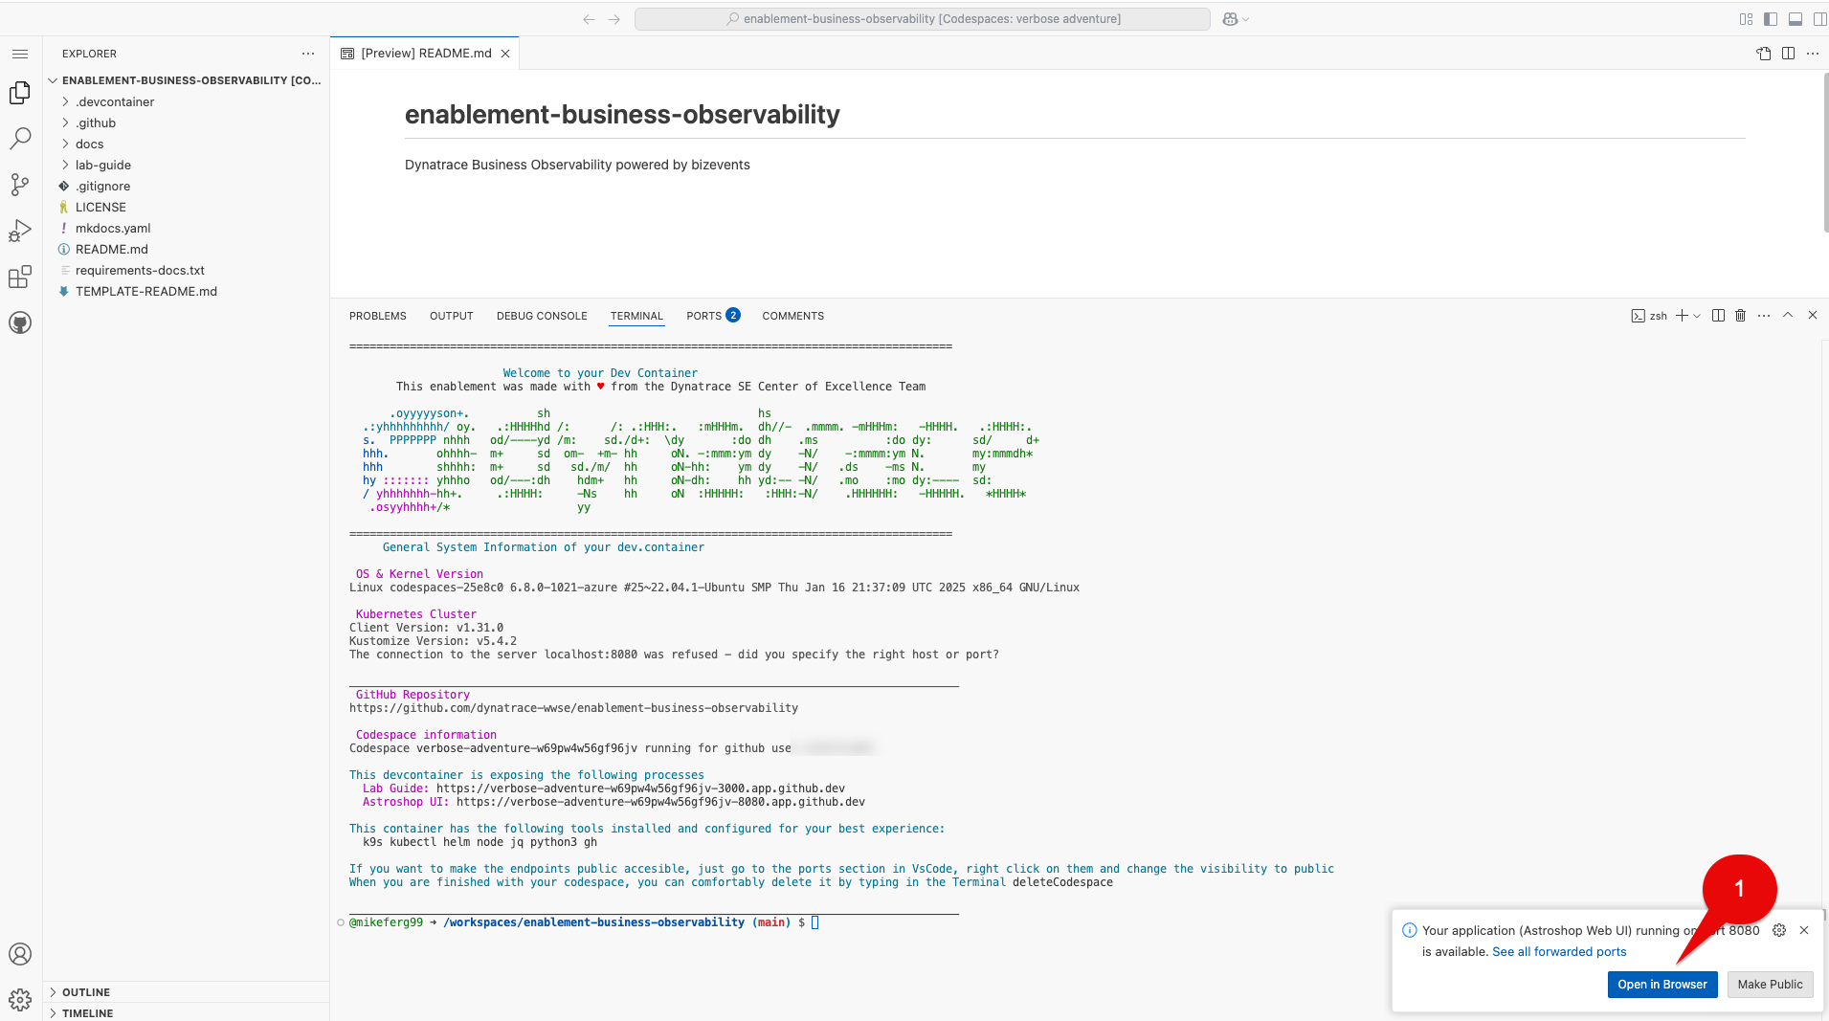Open the Copilot dropdown chevron
Viewport: 1829px width, 1021px height.
point(1246,19)
